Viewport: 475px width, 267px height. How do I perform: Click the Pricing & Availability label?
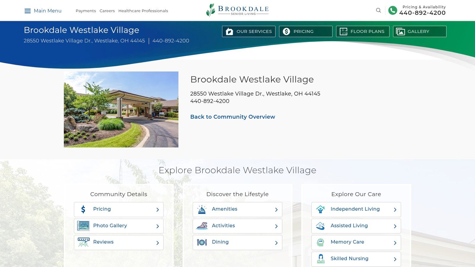point(424,7)
